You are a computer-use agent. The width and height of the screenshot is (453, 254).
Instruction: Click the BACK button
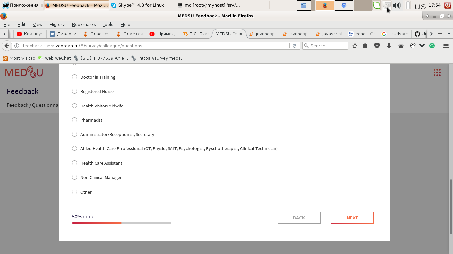299,218
